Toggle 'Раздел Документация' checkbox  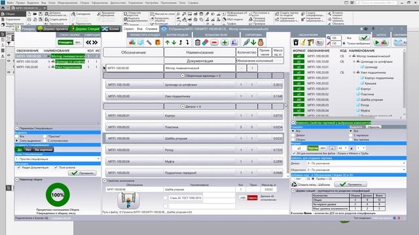point(18,168)
